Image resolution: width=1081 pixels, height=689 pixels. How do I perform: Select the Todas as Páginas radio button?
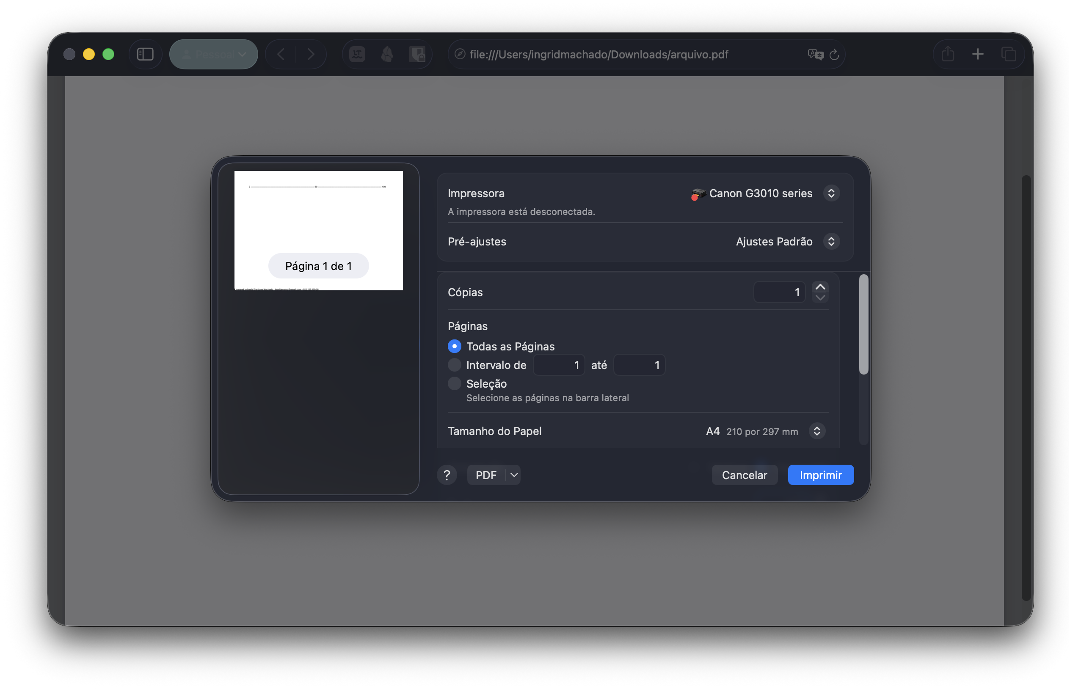pyautogui.click(x=454, y=346)
